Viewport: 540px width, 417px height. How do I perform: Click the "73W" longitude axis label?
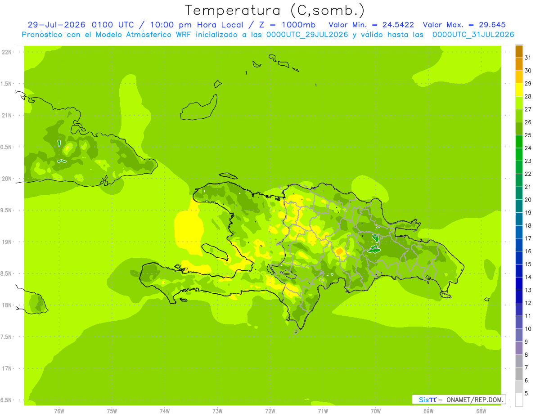217,411
